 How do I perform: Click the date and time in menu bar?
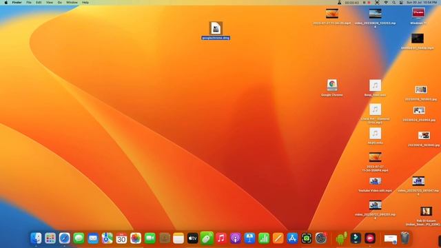click(422, 3)
